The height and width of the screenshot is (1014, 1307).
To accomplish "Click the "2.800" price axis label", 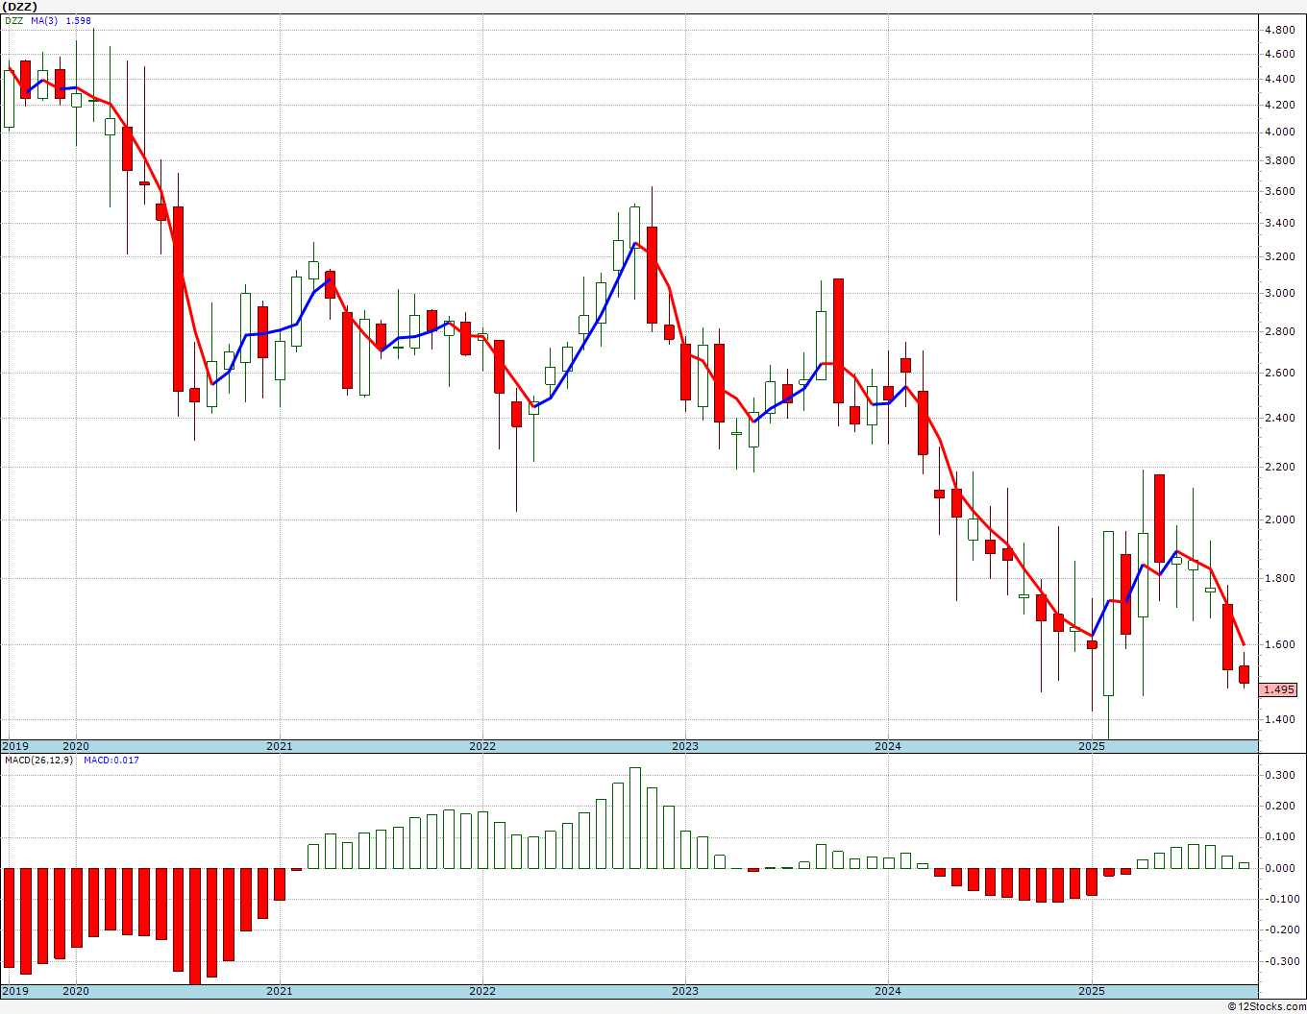I will pyautogui.click(x=1279, y=331).
